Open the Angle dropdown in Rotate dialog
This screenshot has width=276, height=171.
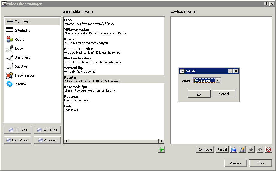click(x=218, y=80)
